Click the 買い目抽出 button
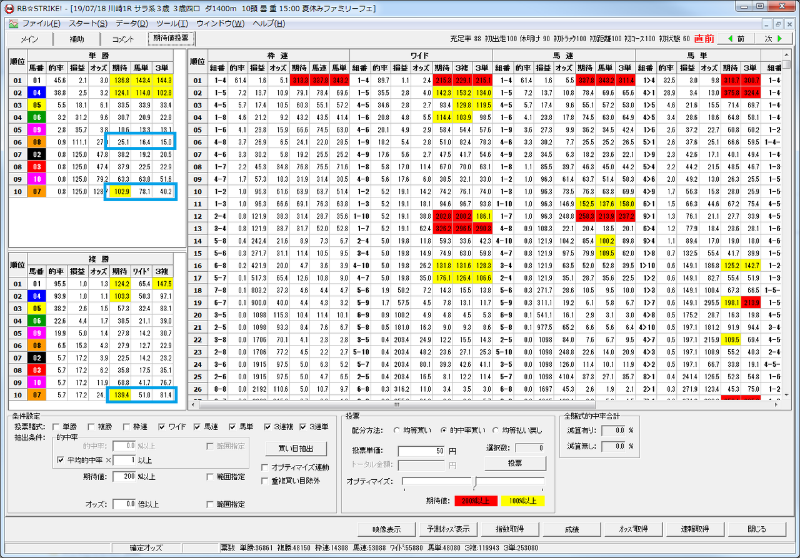 295,449
